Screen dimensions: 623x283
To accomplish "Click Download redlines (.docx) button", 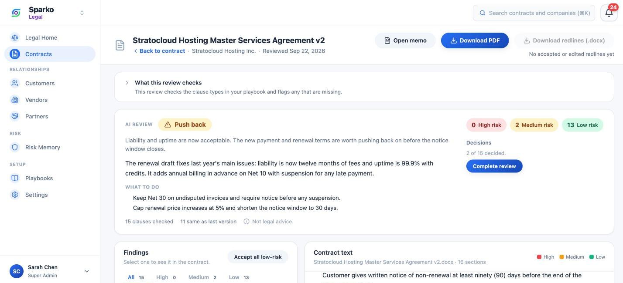I will 564,40.
